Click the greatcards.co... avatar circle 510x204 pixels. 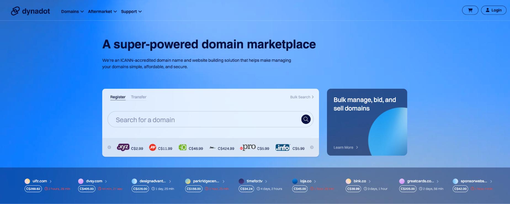[x=402, y=181]
